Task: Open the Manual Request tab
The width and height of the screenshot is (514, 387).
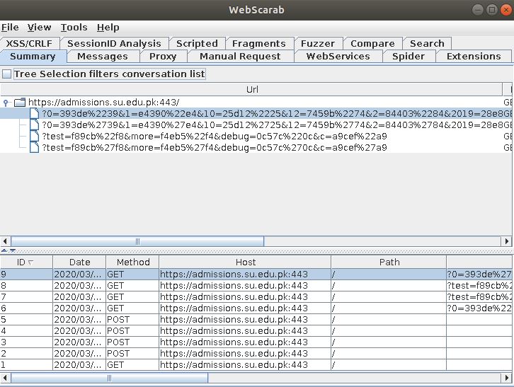Action: pos(240,57)
